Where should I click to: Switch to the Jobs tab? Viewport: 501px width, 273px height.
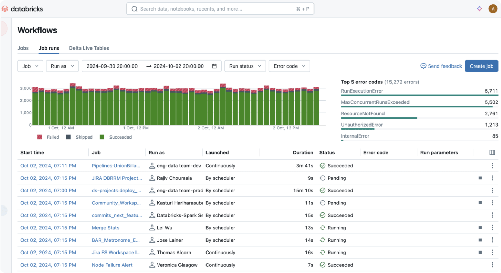(23, 48)
